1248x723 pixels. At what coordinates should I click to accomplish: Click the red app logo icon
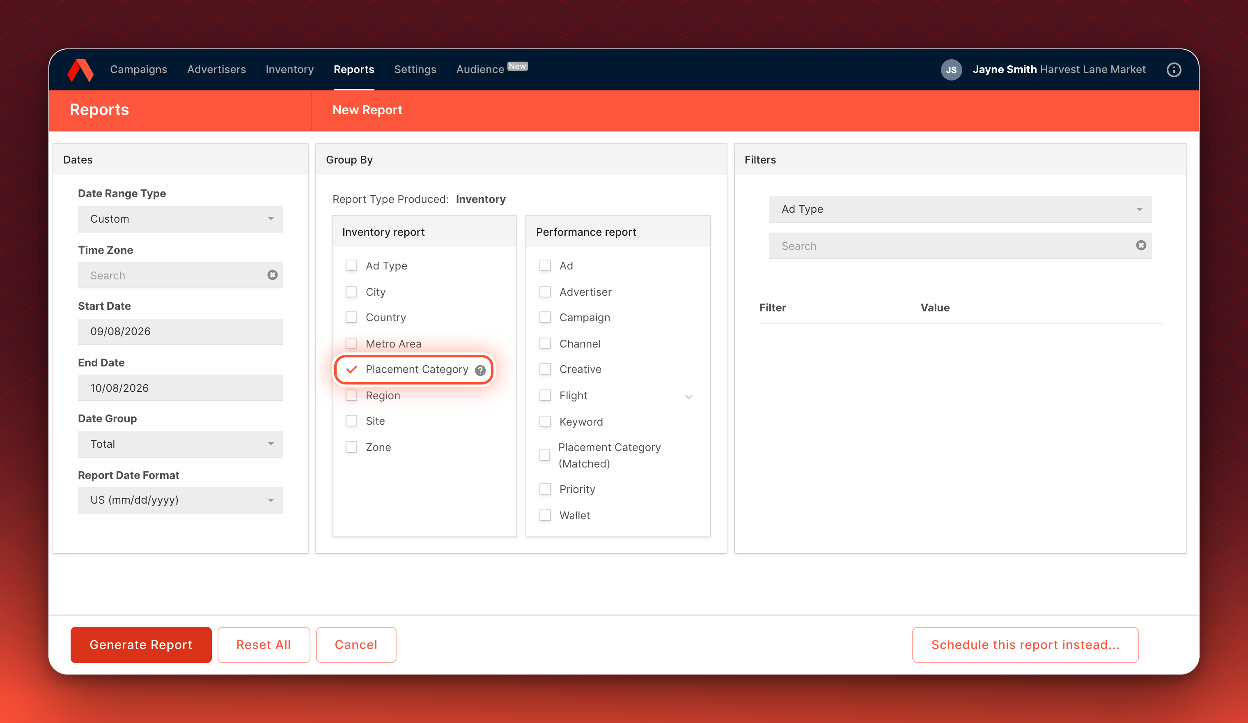(80, 70)
